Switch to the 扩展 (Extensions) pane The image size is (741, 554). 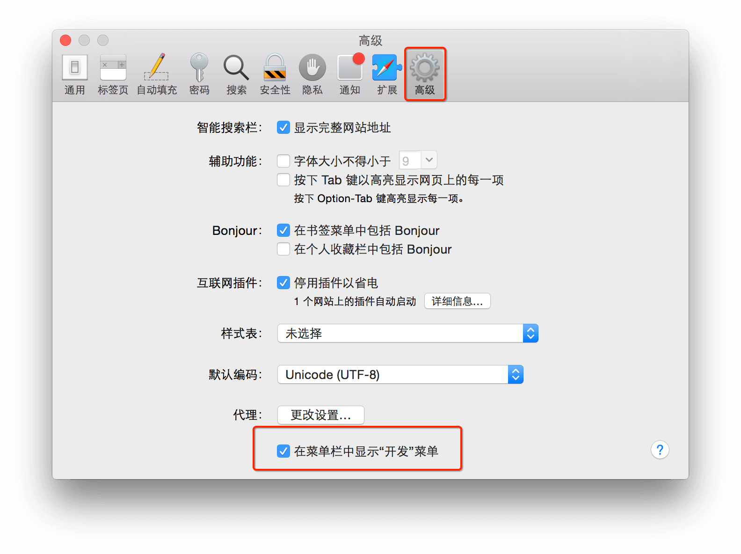click(x=387, y=75)
